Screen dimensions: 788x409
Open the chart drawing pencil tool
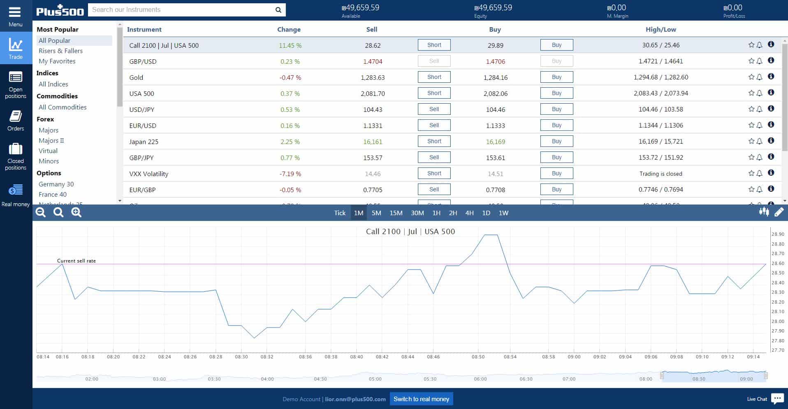[x=779, y=212]
